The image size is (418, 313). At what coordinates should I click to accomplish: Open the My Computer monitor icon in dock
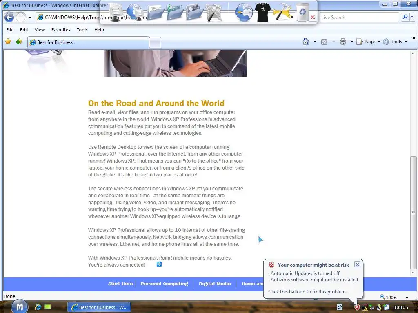pos(116,12)
